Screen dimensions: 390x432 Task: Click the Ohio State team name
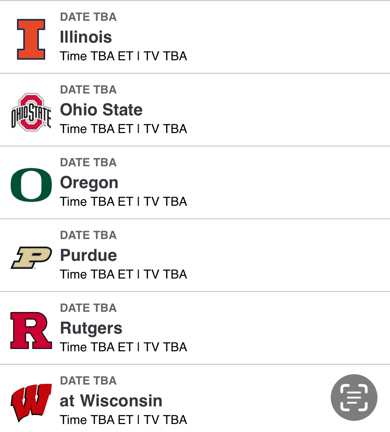(101, 110)
